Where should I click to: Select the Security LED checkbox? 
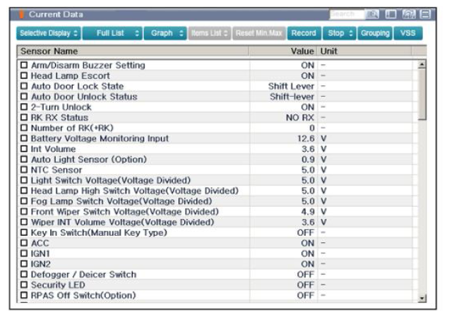click(x=24, y=285)
